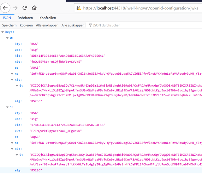Open the Rohdaten tab
The height and width of the screenshot is (181, 202).
pyautogui.click(x=25, y=18)
